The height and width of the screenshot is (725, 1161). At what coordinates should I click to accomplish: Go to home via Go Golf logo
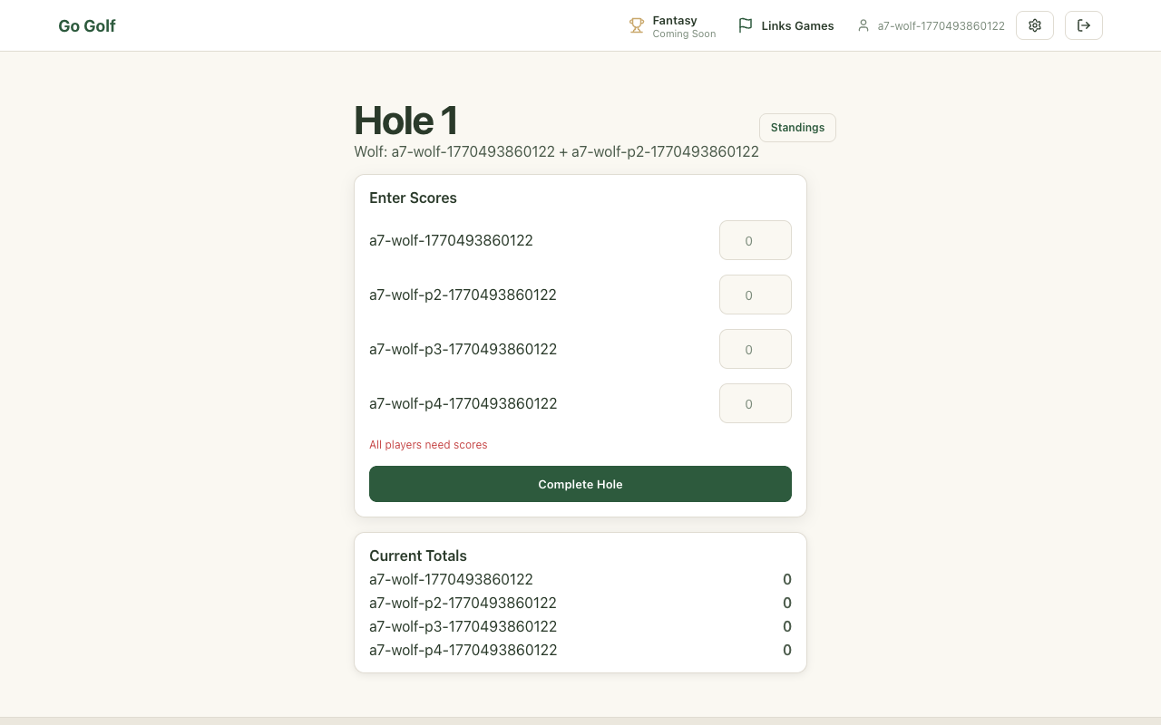tap(87, 26)
